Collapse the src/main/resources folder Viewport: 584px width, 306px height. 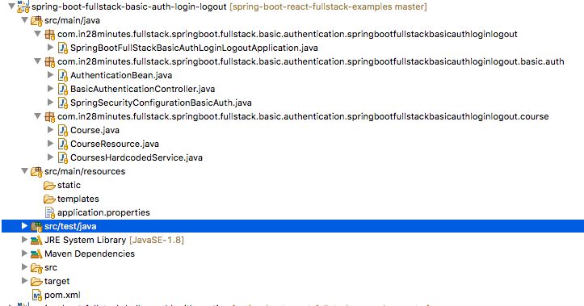tap(24, 171)
